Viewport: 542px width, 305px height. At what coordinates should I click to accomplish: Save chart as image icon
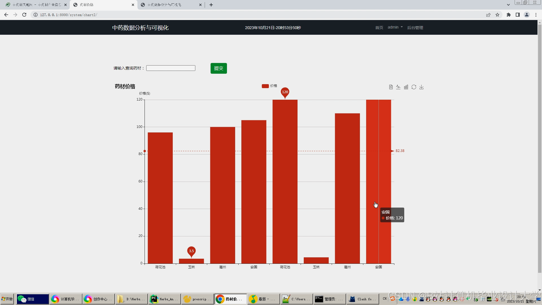pos(421,87)
